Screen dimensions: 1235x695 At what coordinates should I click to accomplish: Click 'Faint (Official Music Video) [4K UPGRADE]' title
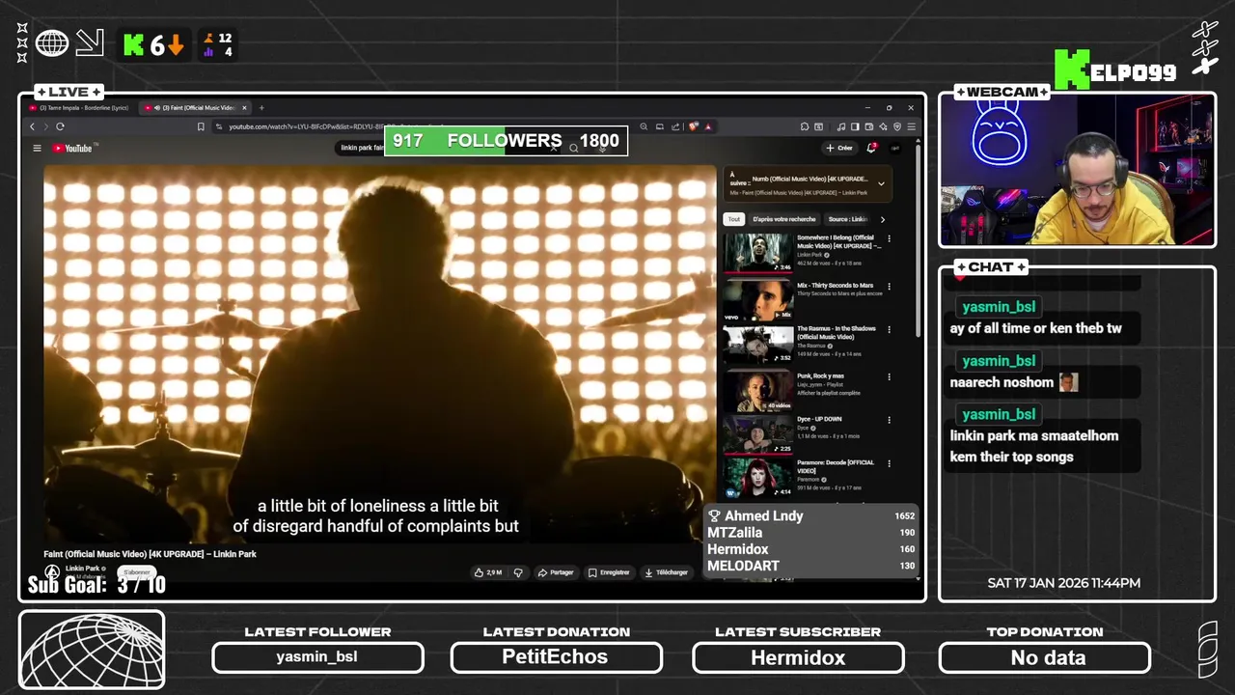pos(150,554)
